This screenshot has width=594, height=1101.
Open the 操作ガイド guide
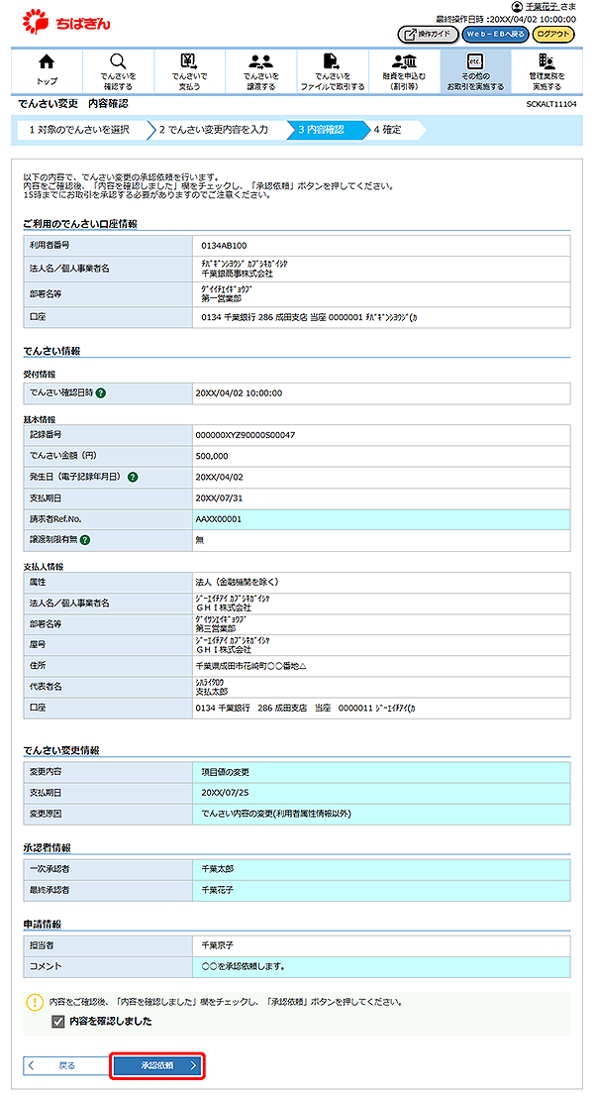(427, 35)
